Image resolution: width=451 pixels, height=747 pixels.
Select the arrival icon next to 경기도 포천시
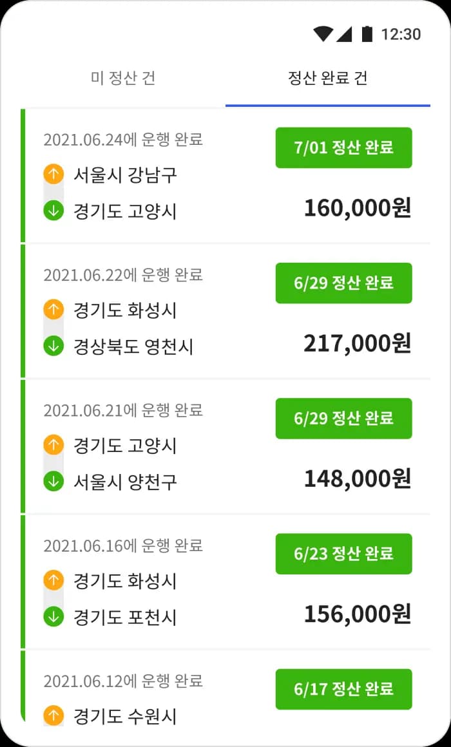pyautogui.click(x=53, y=615)
